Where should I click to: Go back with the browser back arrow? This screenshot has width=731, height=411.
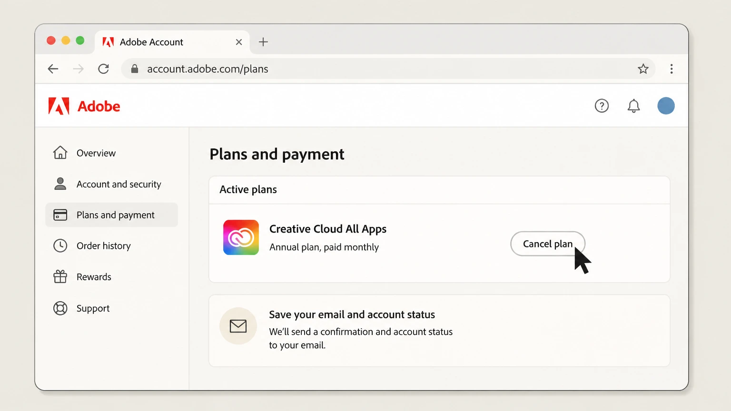coord(53,69)
